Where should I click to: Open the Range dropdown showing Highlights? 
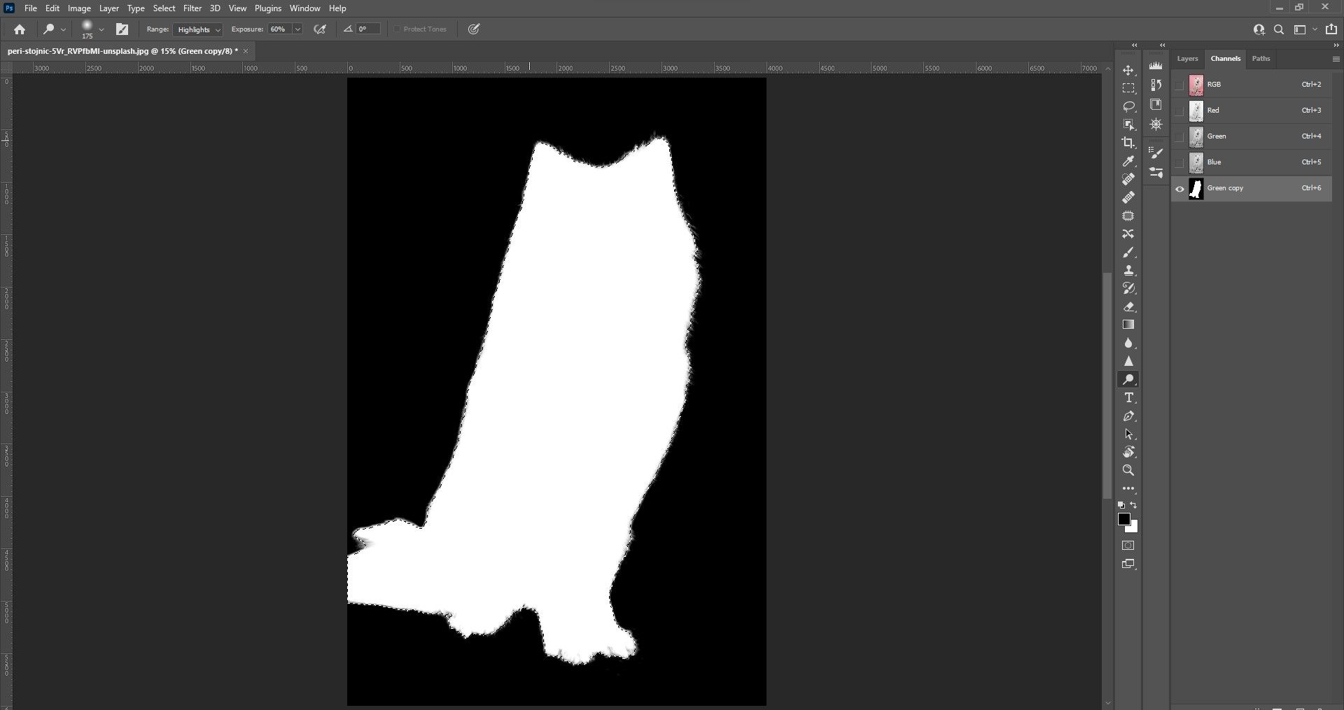pos(197,29)
